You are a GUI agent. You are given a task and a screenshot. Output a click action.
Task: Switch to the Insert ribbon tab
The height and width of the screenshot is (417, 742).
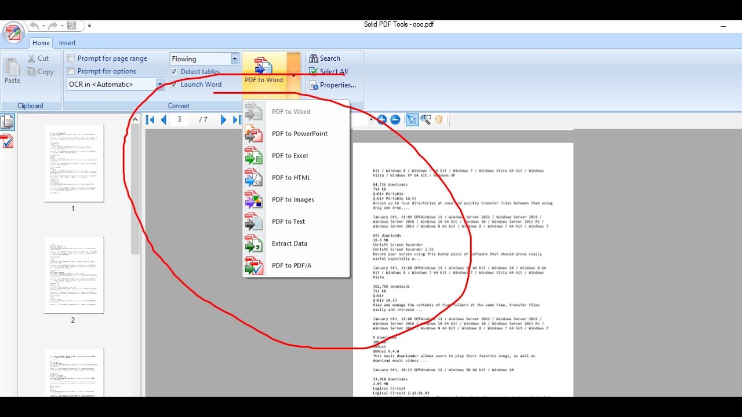(x=67, y=43)
